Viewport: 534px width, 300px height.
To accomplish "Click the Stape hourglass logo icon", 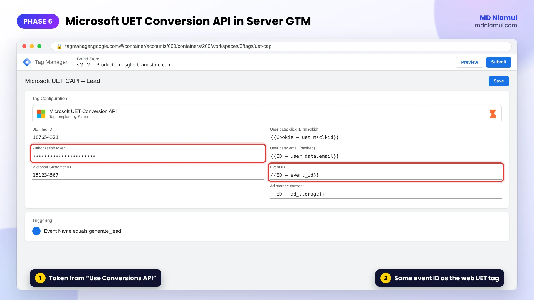I will click(x=493, y=114).
